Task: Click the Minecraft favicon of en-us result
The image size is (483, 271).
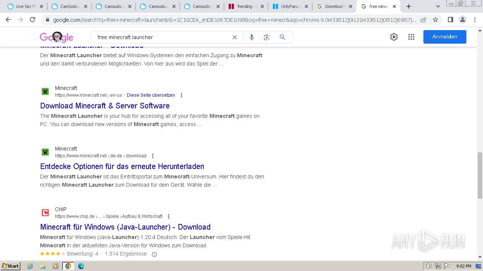Action: click(x=45, y=91)
